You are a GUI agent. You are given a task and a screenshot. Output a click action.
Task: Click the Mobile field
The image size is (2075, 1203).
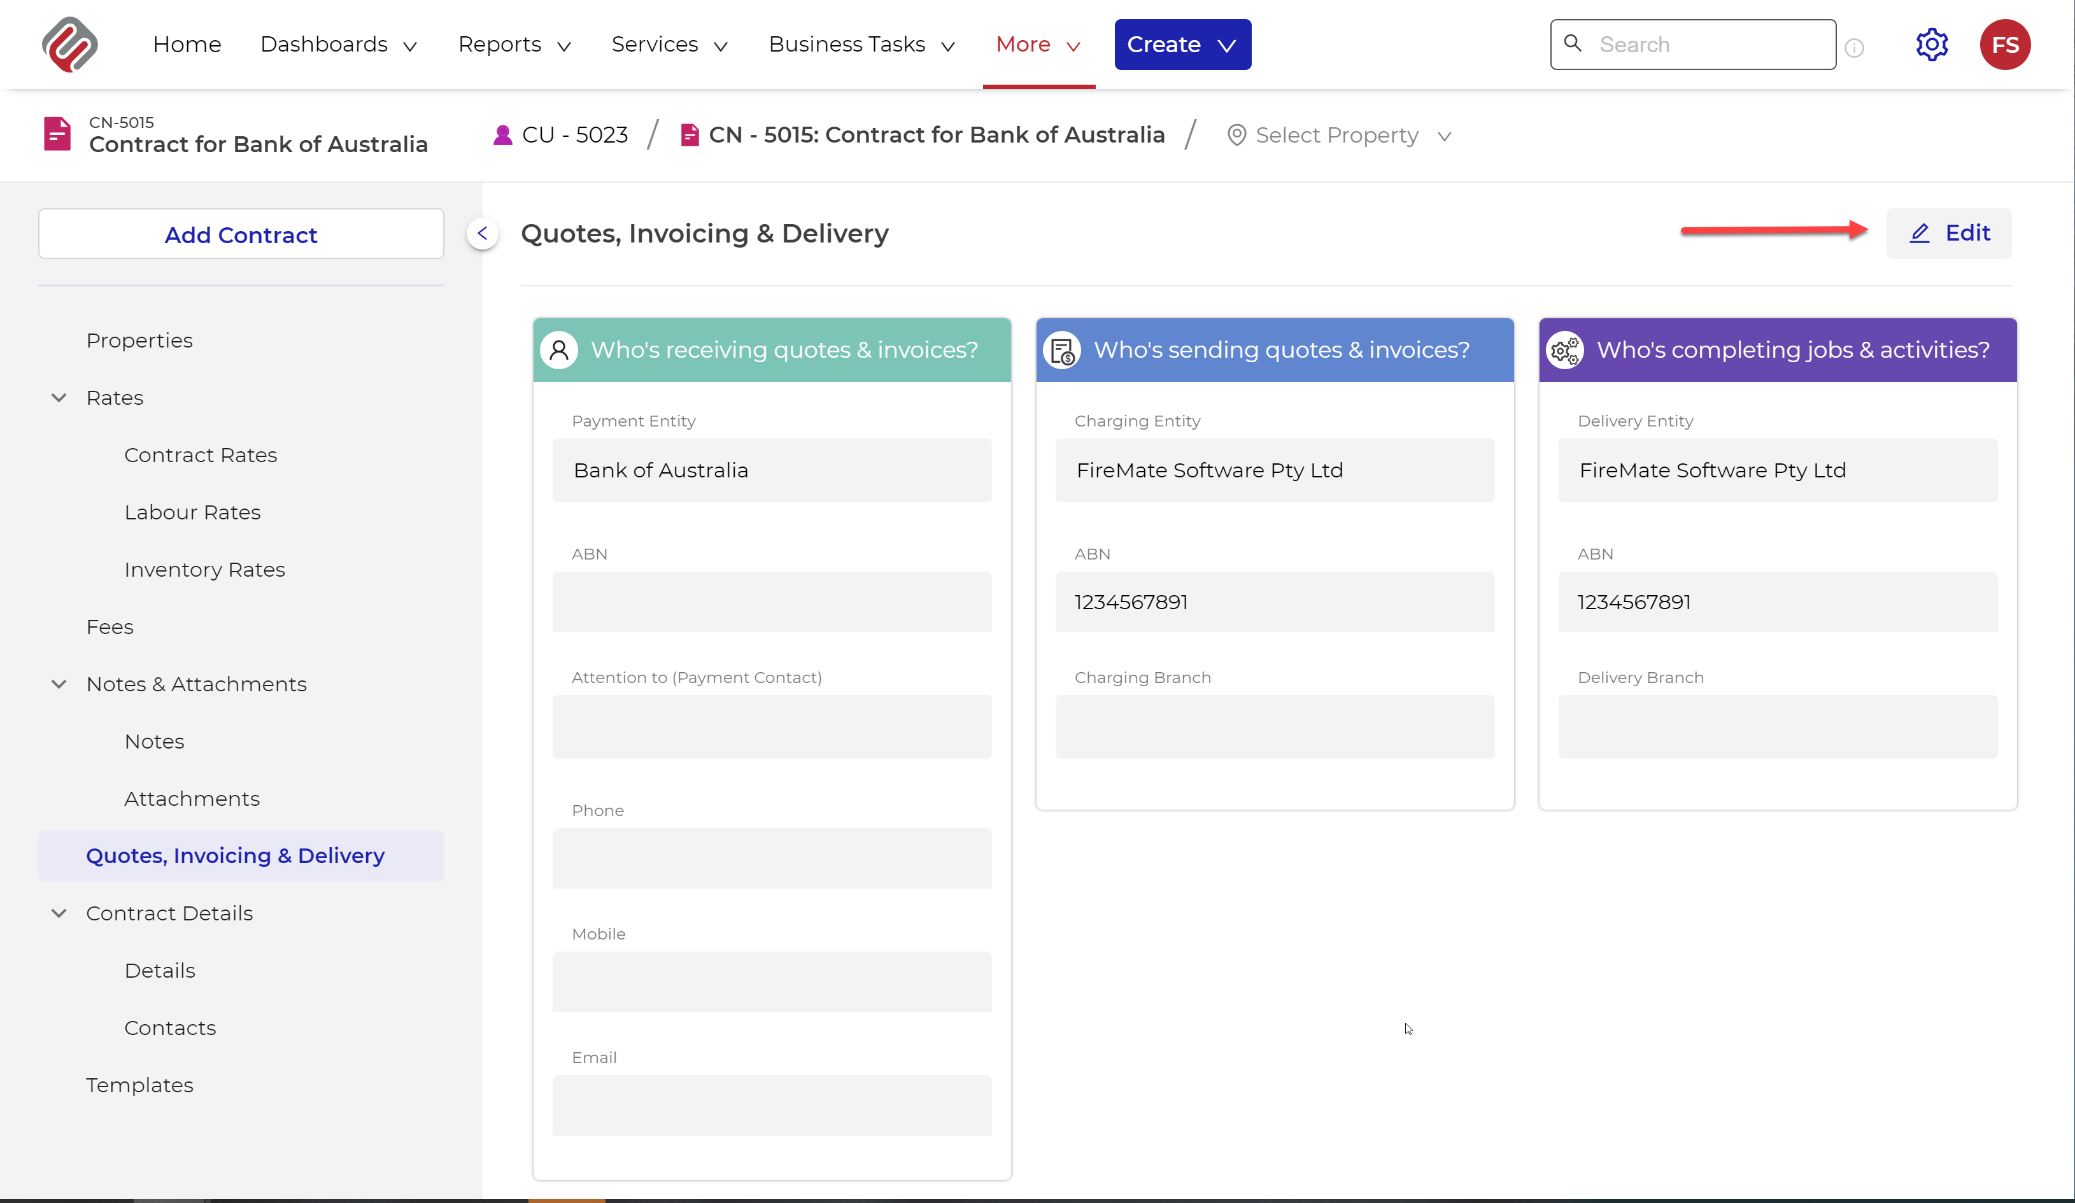tap(772, 981)
